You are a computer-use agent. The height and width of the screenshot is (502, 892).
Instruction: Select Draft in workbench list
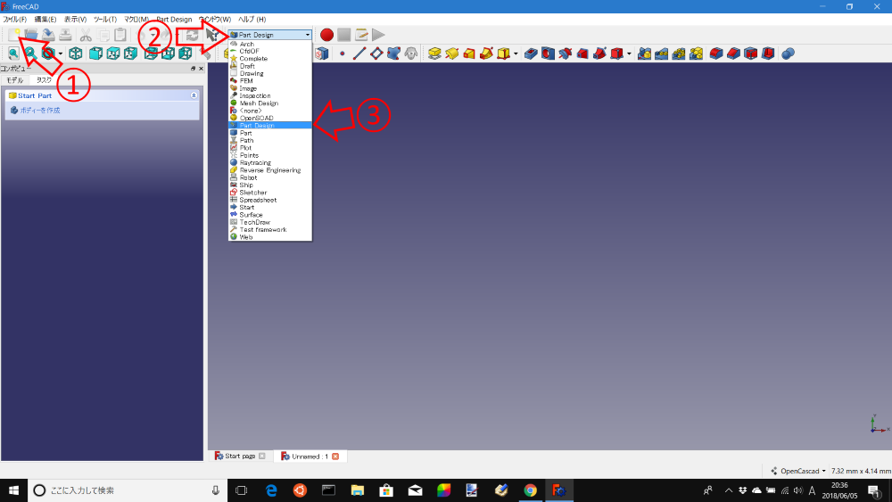pyautogui.click(x=270, y=66)
